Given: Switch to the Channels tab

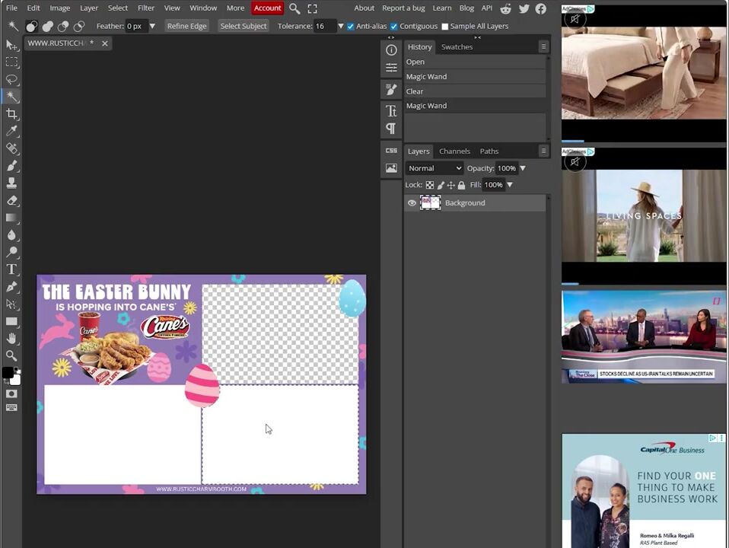Looking at the screenshot, I should [454, 151].
